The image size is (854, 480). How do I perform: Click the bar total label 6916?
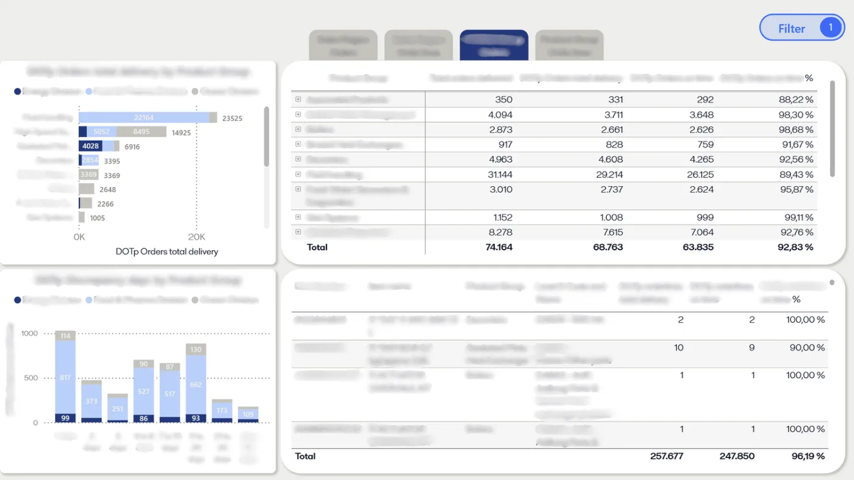click(132, 147)
